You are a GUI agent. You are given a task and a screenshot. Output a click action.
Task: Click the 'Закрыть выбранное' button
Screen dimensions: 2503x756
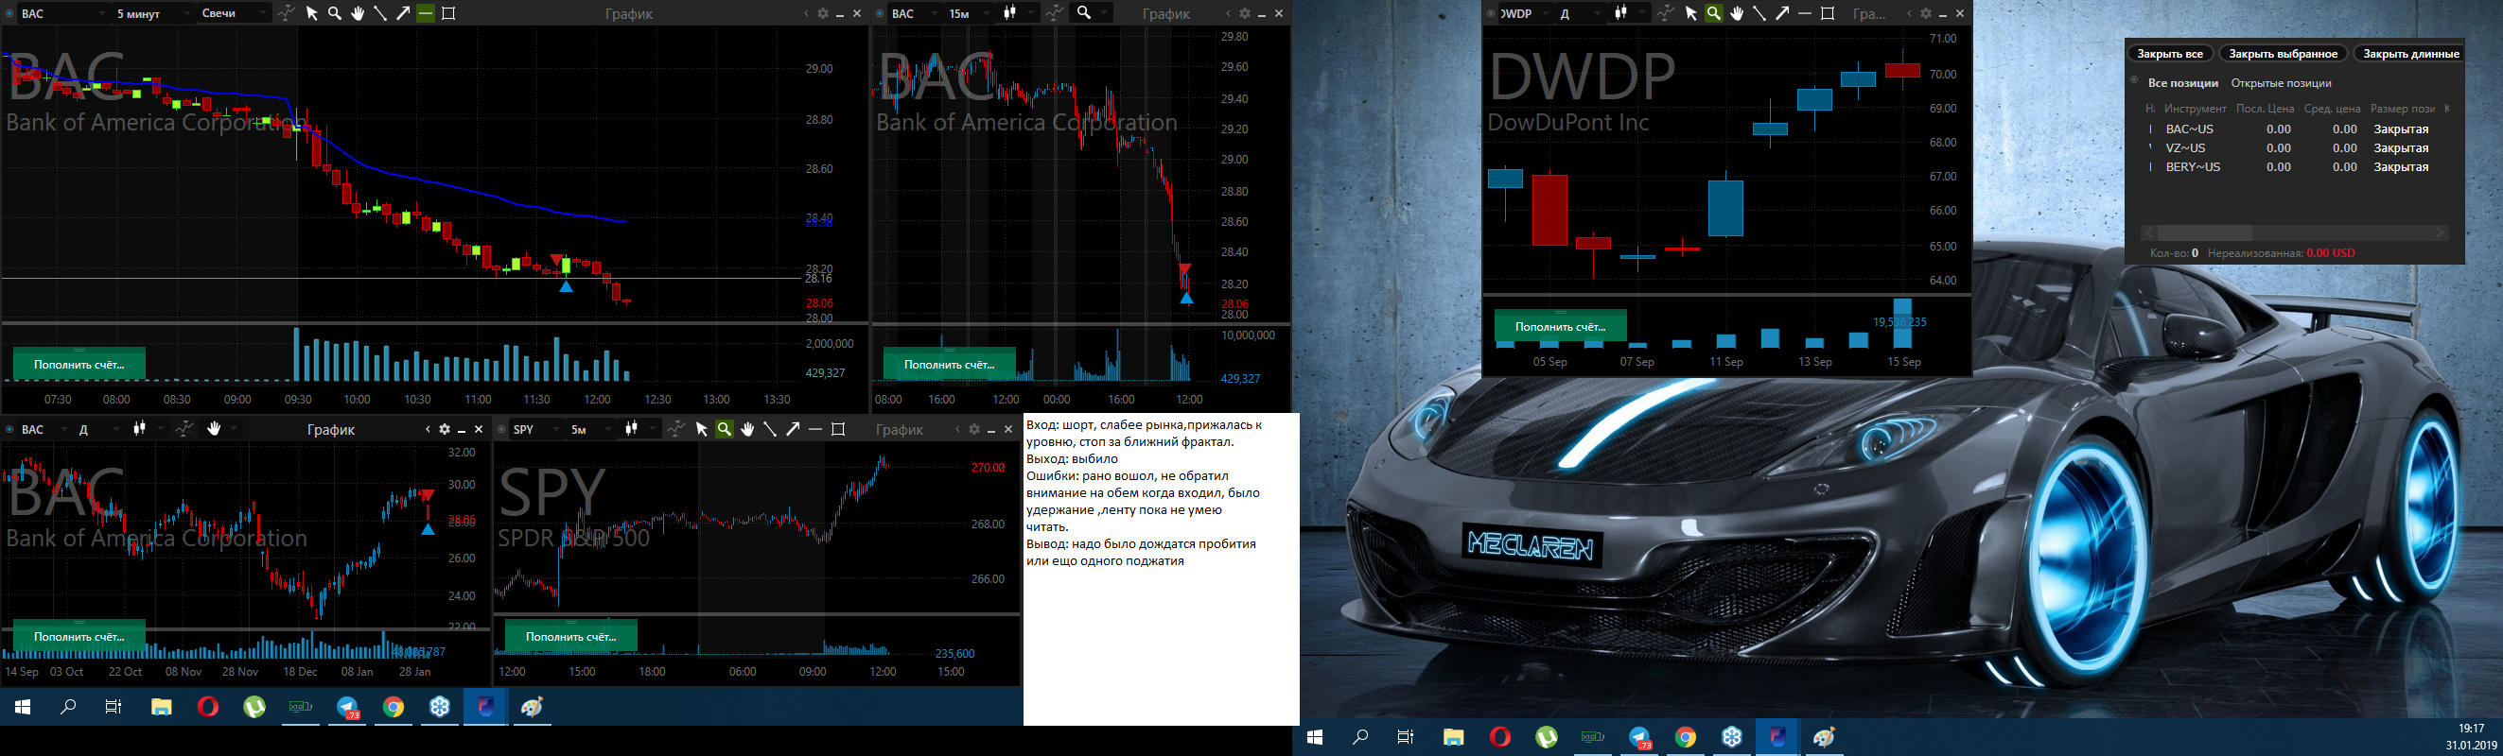tap(2283, 55)
